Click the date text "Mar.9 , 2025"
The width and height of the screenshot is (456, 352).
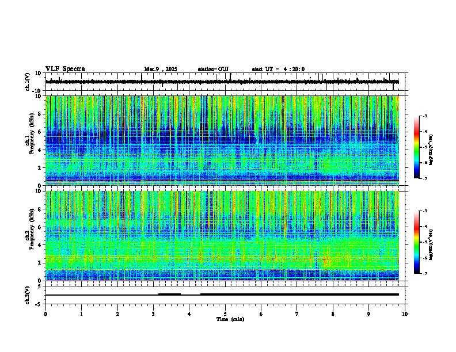point(161,69)
